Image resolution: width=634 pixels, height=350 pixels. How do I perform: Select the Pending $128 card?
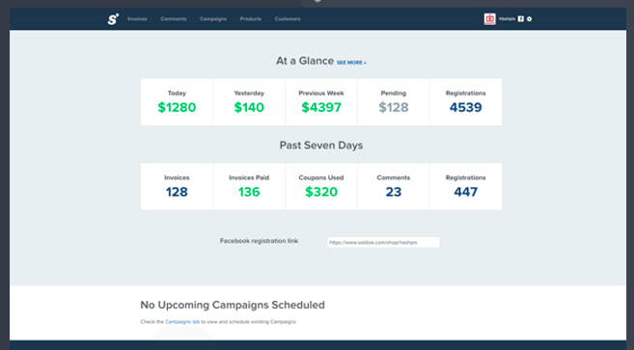[394, 102]
